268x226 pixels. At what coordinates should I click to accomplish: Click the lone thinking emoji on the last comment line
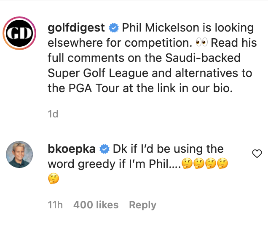(54, 179)
